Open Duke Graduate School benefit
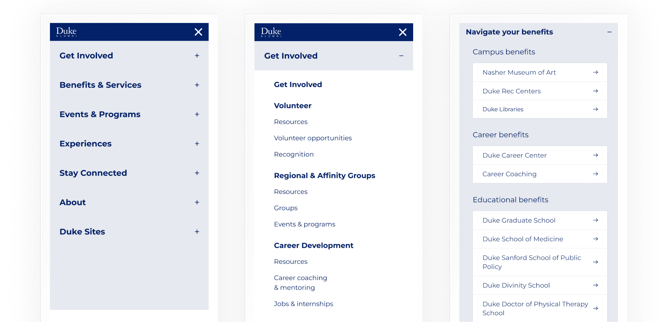The image size is (667, 322). 540,220
